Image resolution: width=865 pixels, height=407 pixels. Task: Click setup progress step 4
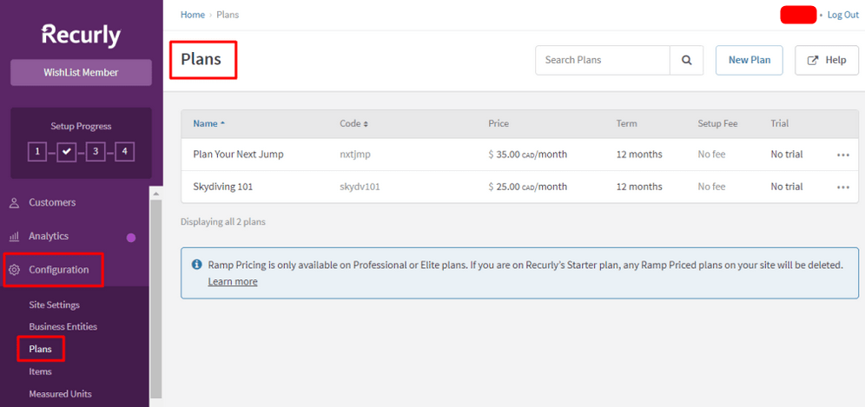125,152
